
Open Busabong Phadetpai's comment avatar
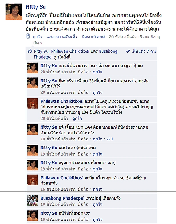pos(33,200)
